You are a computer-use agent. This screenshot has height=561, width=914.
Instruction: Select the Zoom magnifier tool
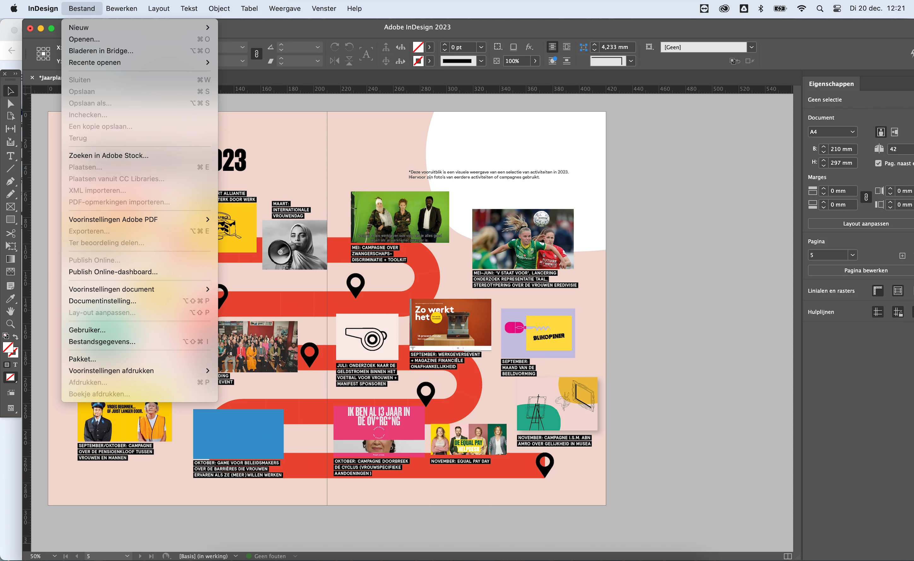coord(10,324)
